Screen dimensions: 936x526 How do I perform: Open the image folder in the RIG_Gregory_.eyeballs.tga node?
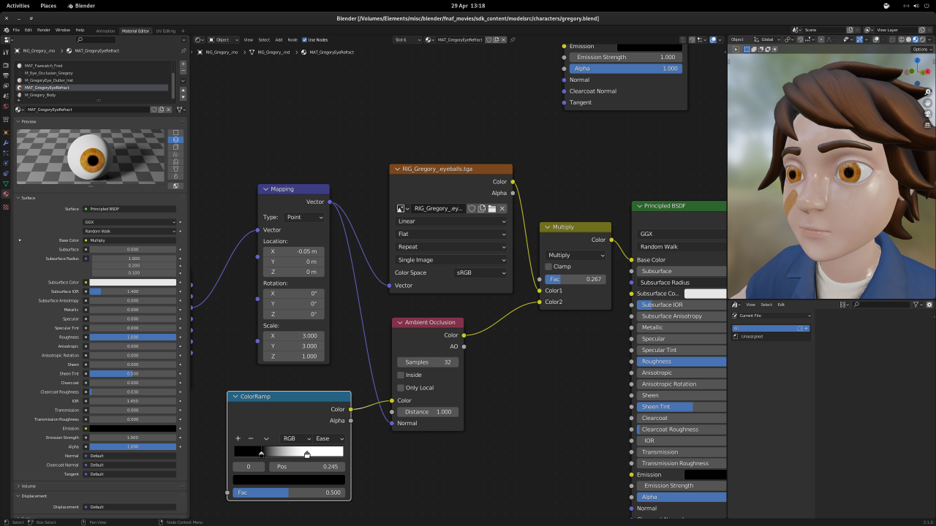click(492, 208)
